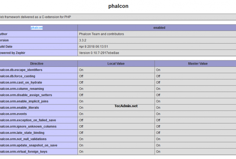
Task: Select the build date Apr 8 2018 value
Action: tap(93, 46)
